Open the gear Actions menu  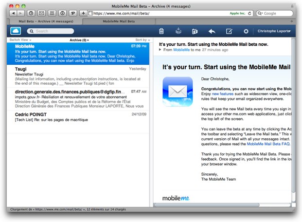pyautogui.click(x=246, y=31)
